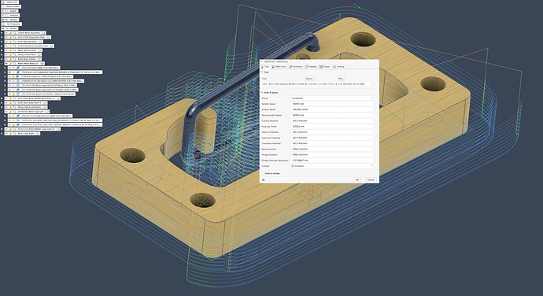This screenshot has height=296, width=543.
Task: Enable the Shaft & Holder checkbox
Action: pos(263,173)
